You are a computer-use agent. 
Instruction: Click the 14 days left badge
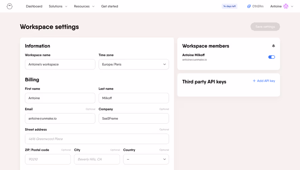click(229, 6)
